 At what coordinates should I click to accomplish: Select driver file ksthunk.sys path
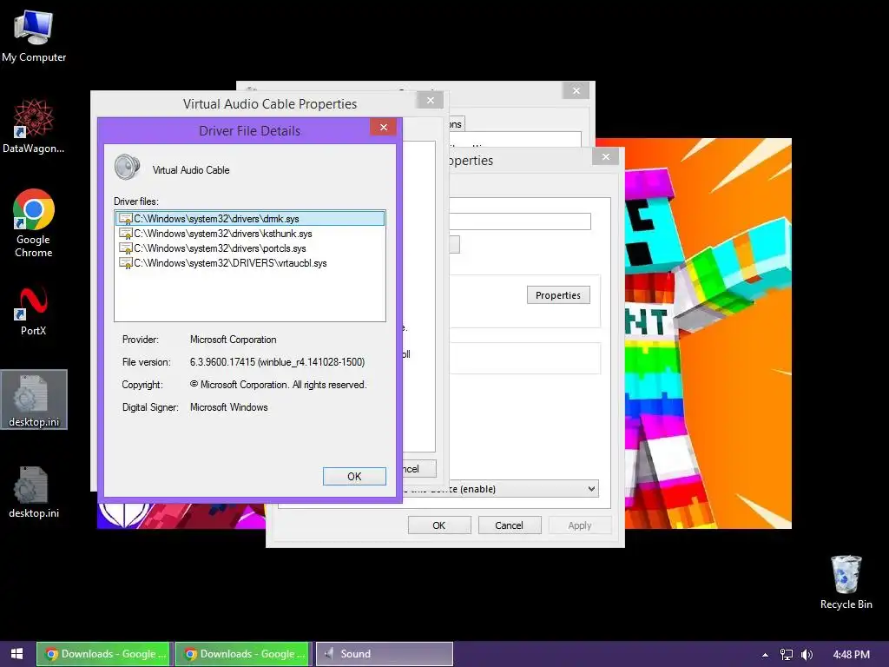223,234
